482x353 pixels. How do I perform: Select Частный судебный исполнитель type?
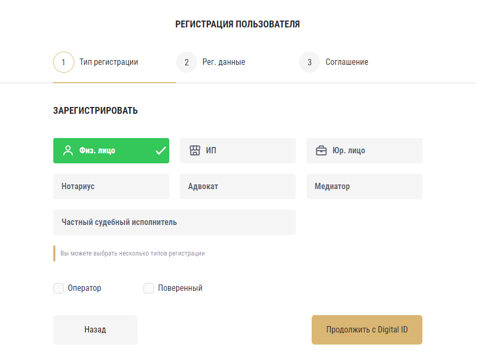[x=174, y=222]
